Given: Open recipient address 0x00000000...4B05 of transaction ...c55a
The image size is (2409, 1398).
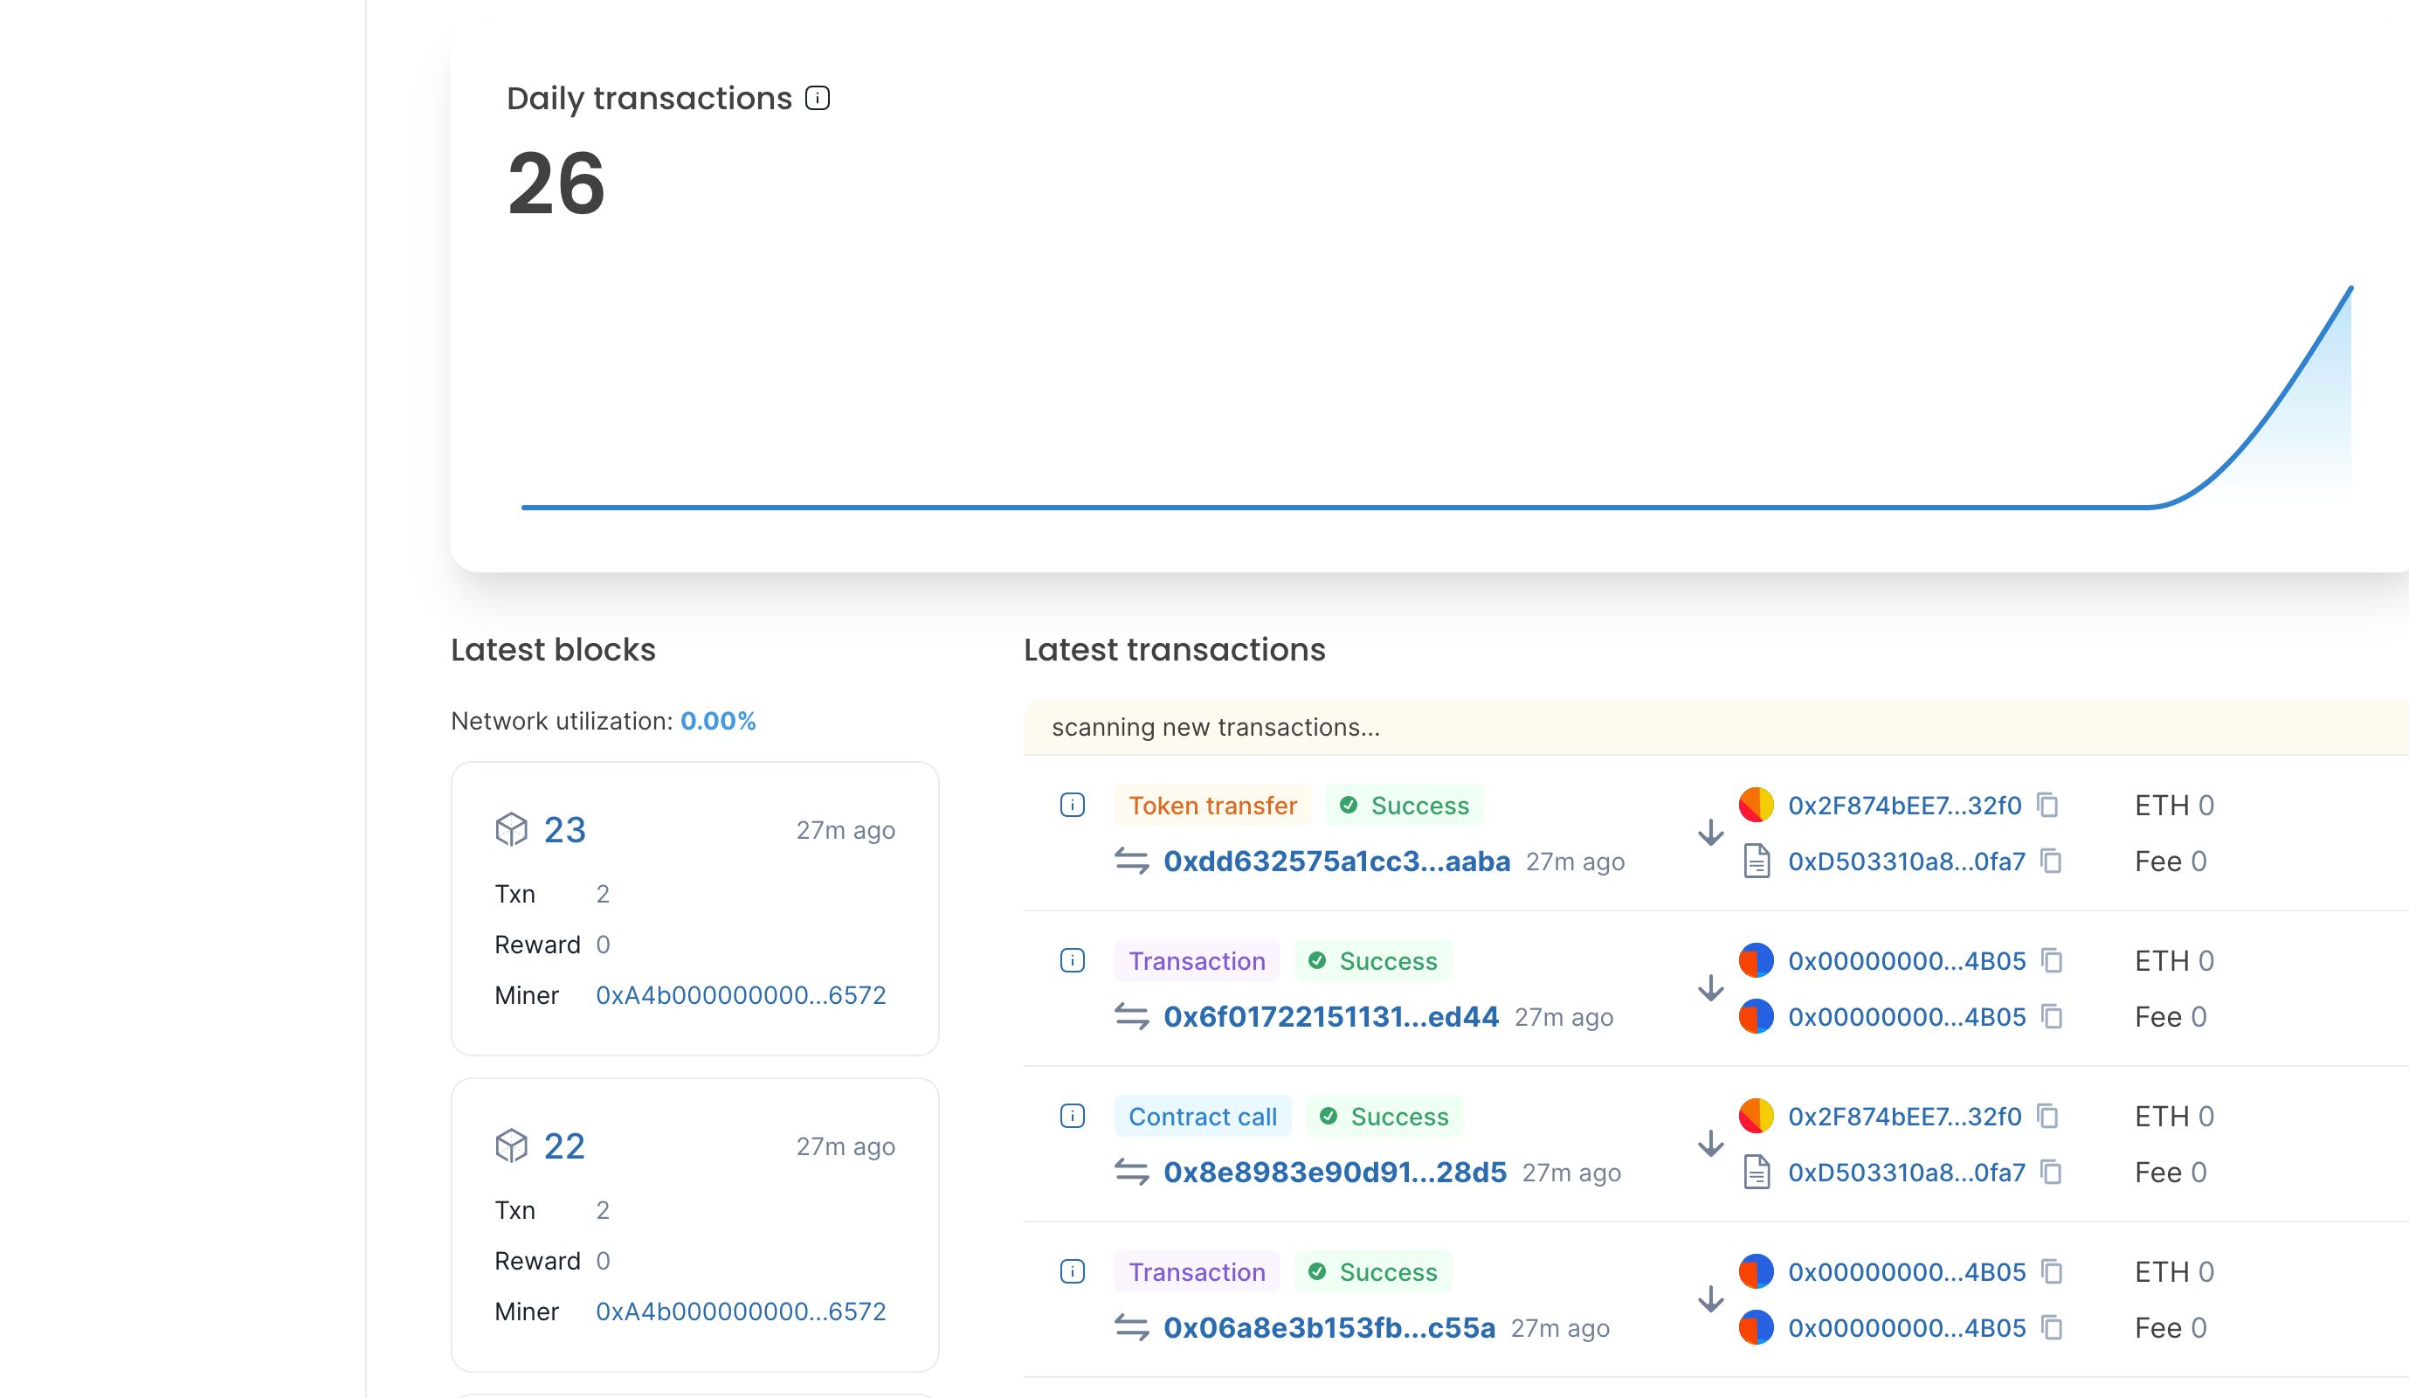Looking at the screenshot, I should pyautogui.click(x=1907, y=1328).
